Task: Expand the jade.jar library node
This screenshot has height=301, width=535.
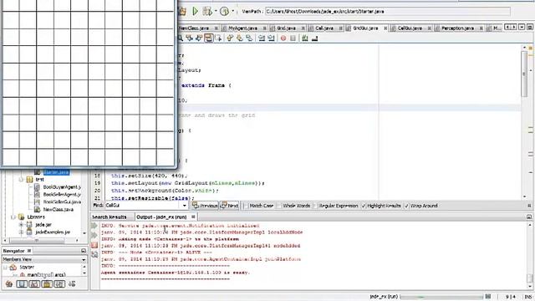Action: point(21,225)
